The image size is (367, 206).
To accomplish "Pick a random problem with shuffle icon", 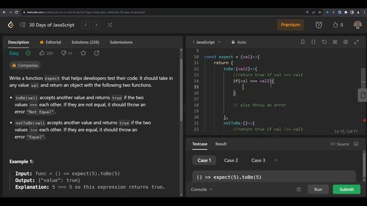I will [110, 25].
